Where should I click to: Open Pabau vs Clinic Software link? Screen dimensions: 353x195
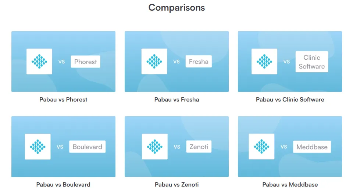click(290, 99)
